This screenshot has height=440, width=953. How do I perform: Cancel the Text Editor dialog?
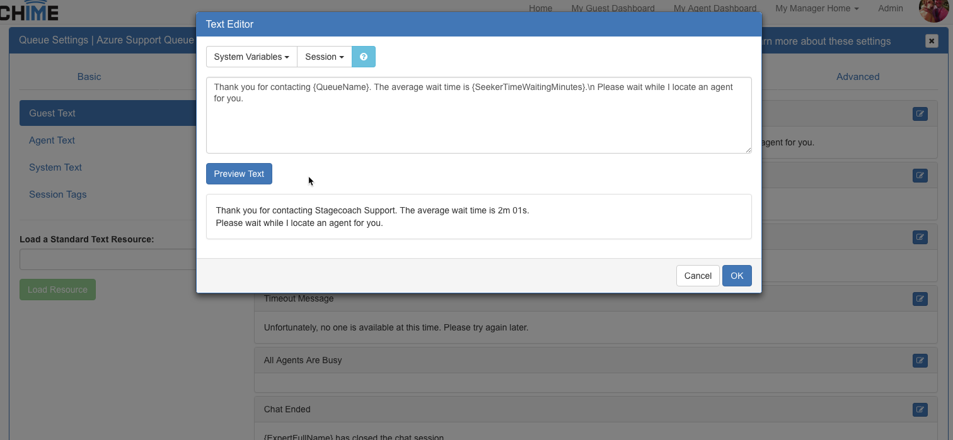click(x=698, y=276)
